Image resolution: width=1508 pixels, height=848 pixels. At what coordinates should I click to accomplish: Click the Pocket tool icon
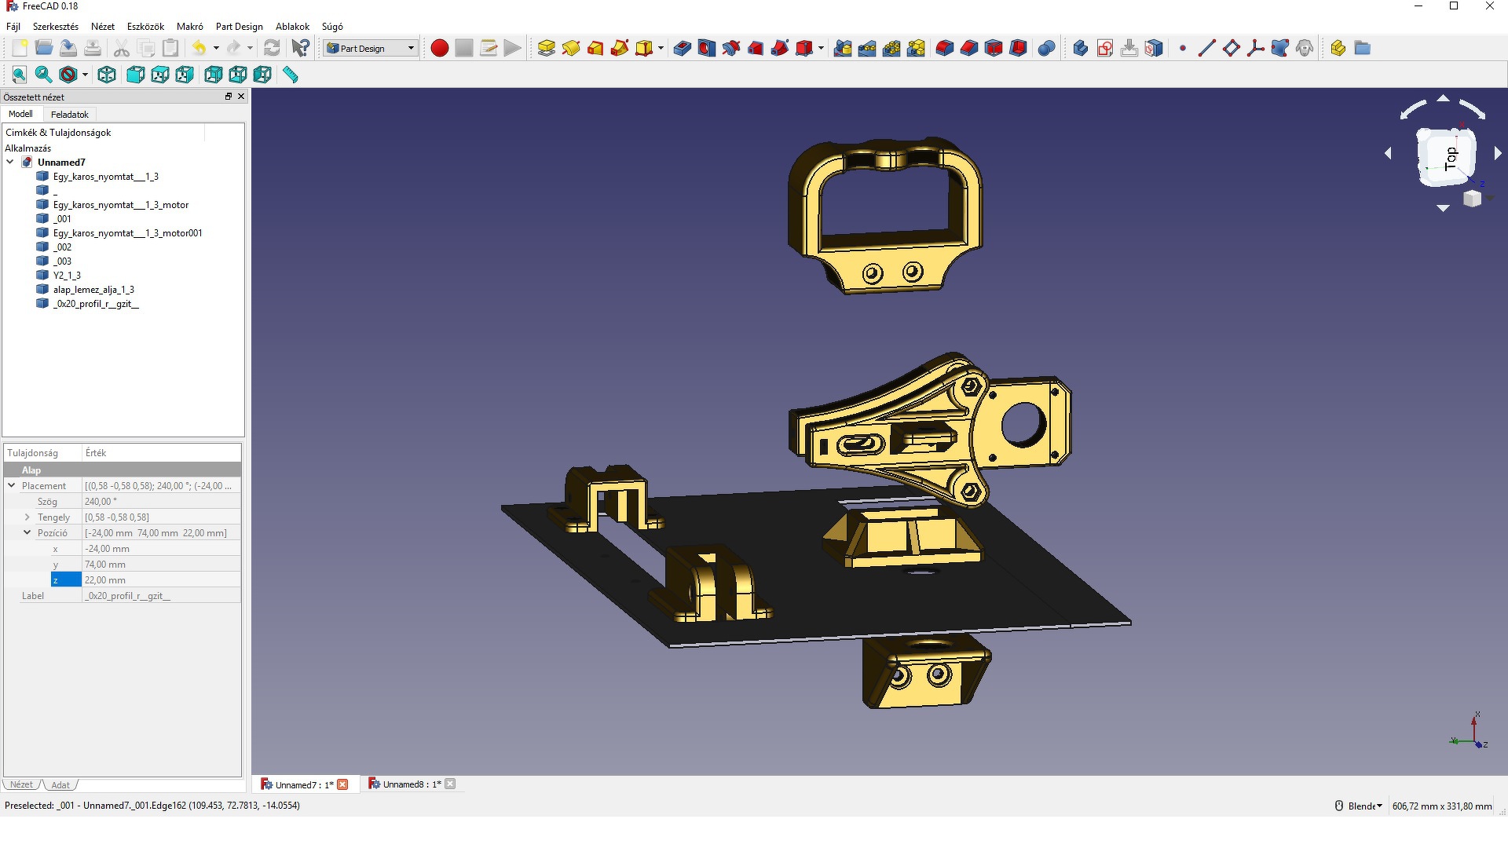coord(683,49)
